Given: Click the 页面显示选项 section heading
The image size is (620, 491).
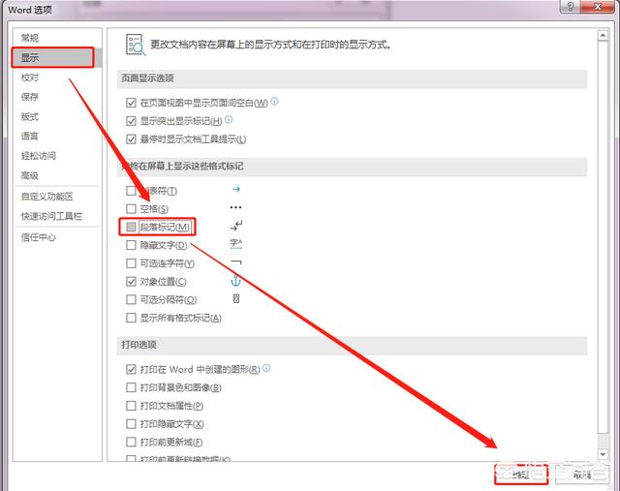Looking at the screenshot, I should click(147, 77).
